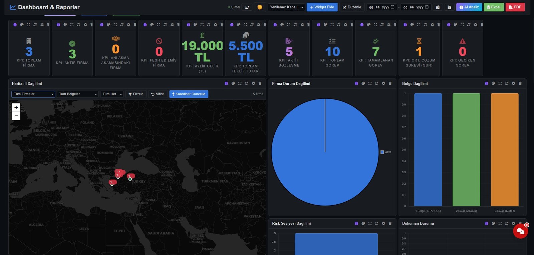Open AI Analiz
This screenshot has height=255, width=534.
click(469, 7)
